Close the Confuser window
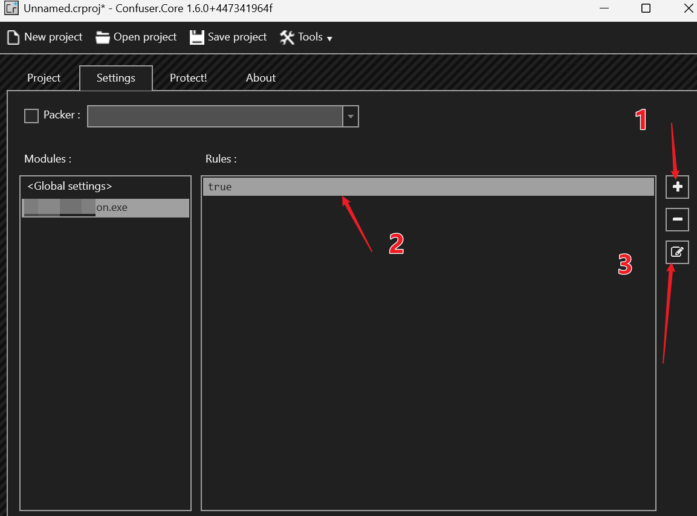 tap(688, 8)
